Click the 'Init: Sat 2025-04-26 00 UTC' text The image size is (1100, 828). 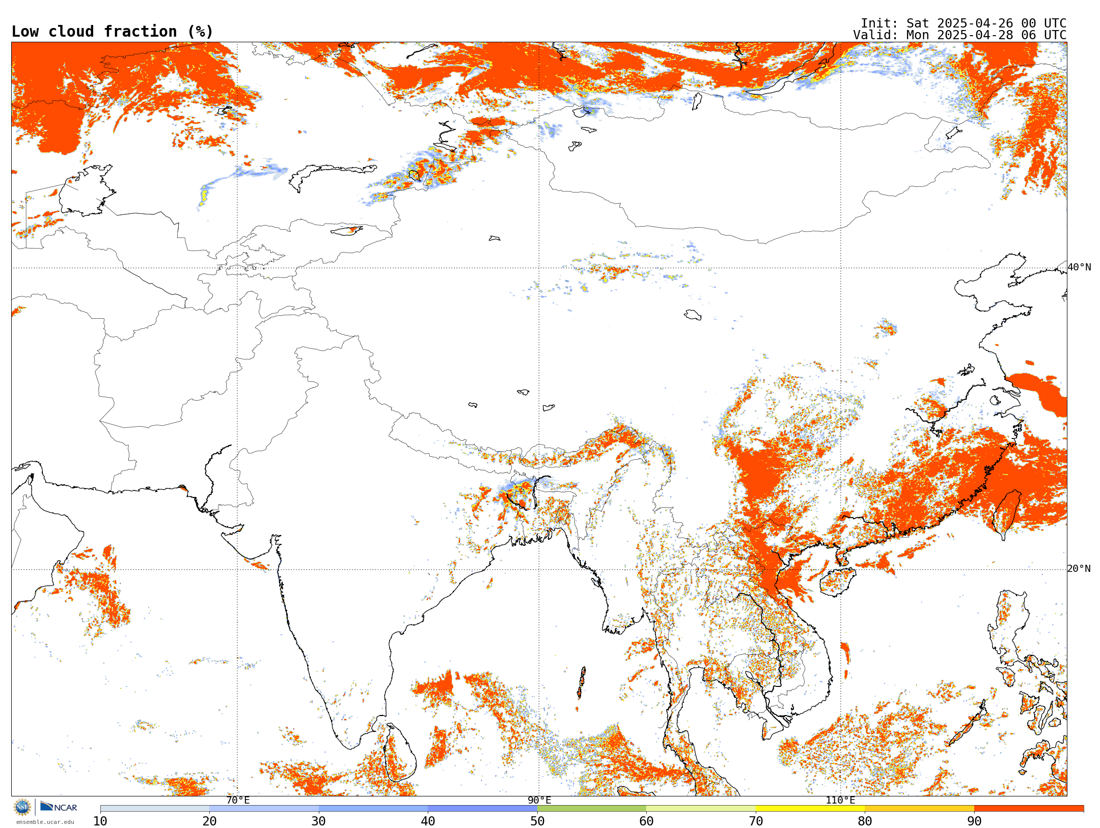pos(964,23)
